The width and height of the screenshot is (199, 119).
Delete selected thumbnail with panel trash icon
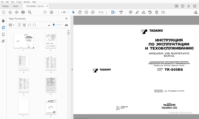click(x=19, y=25)
